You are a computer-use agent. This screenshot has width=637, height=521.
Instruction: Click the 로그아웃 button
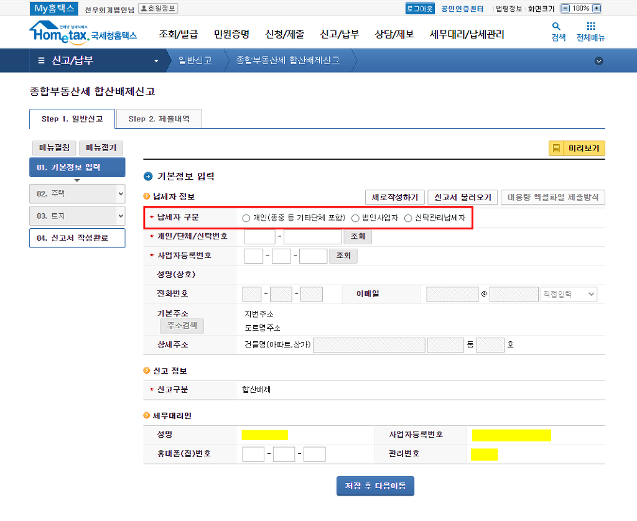tap(420, 9)
